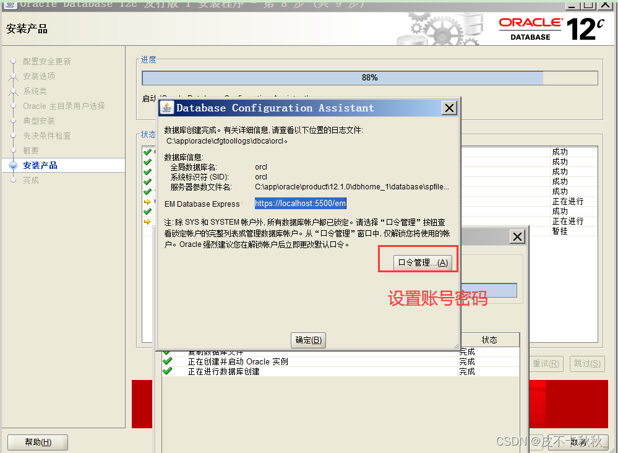Viewport: 618px width, 453px height.
Task: Open help with 帮助(H) button
Action: [38, 442]
